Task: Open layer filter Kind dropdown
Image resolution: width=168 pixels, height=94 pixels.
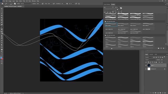Action: (x=149, y=57)
